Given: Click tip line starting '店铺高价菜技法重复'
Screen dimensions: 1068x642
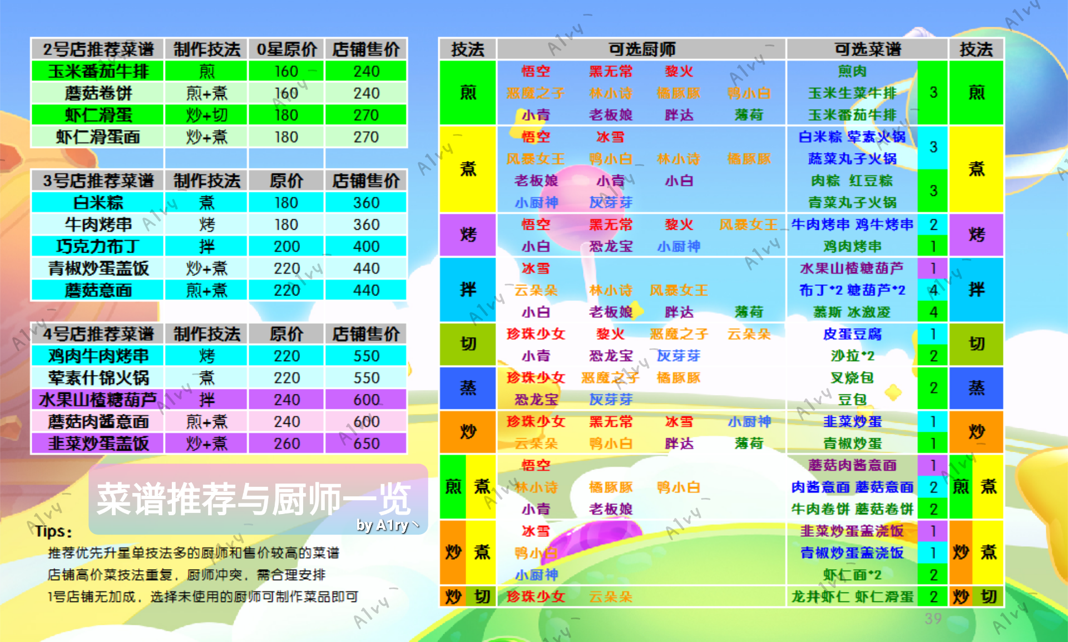Looking at the screenshot, I should [186, 575].
